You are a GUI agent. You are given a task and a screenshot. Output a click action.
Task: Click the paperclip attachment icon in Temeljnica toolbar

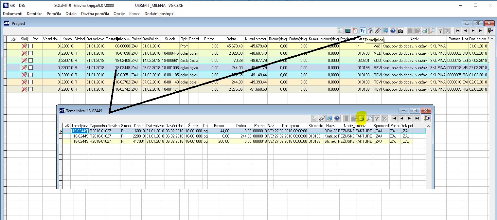(322, 119)
